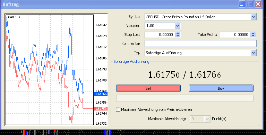Click the blue 1.61766 ask price label
Image resolution: width=266 pixels, height=135 pixels.
click(x=101, y=94)
